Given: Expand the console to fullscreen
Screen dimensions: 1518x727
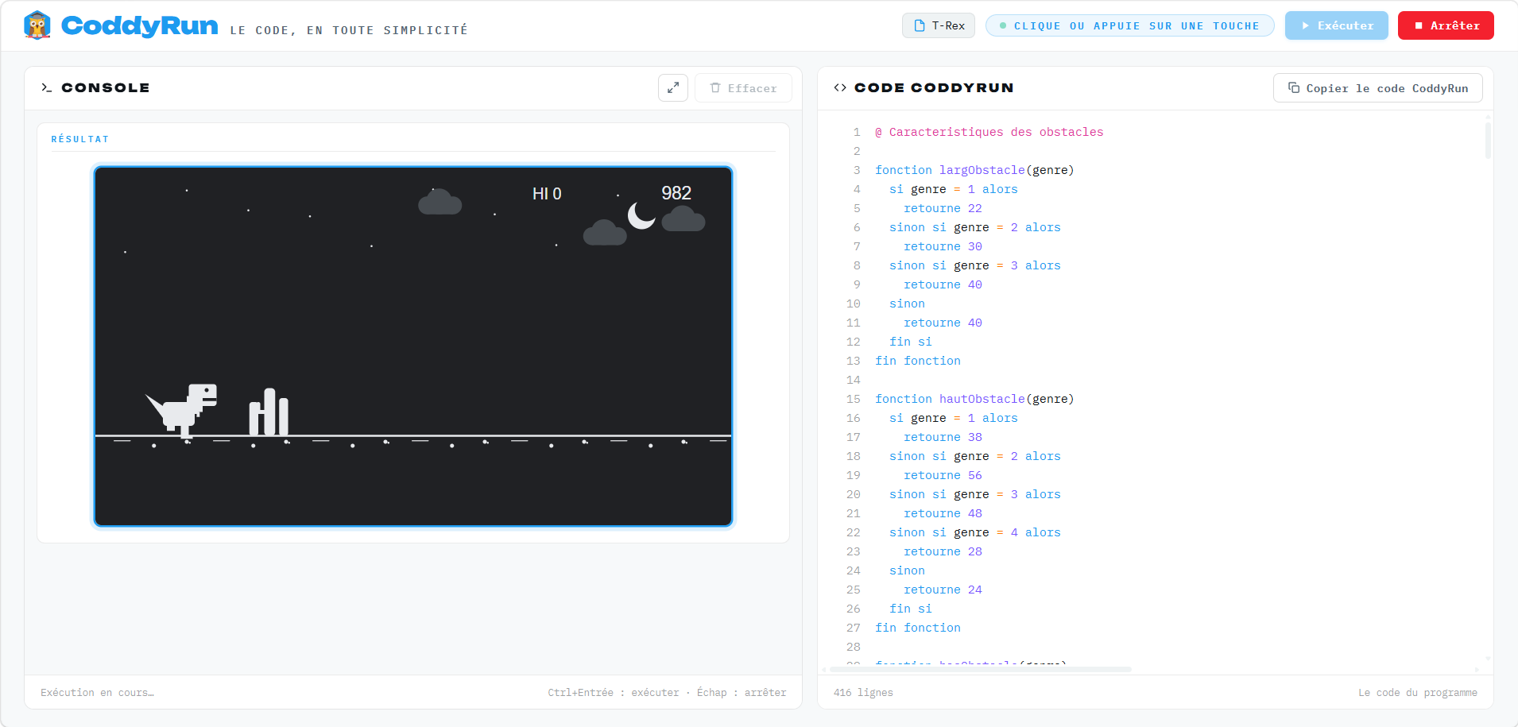Looking at the screenshot, I should click(x=673, y=88).
